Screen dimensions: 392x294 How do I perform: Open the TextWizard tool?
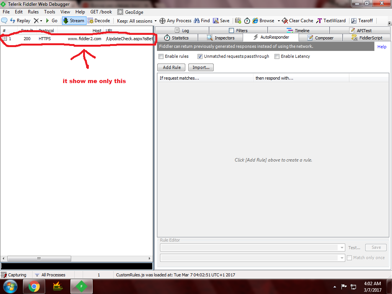tap(331, 21)
